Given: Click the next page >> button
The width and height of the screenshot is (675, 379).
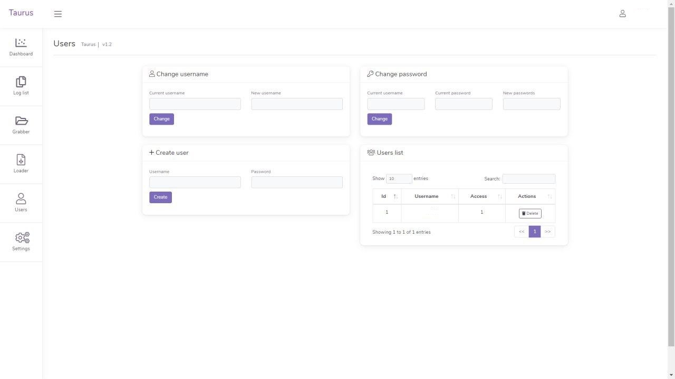Looking at the screenshot, I should coord(548,232).
